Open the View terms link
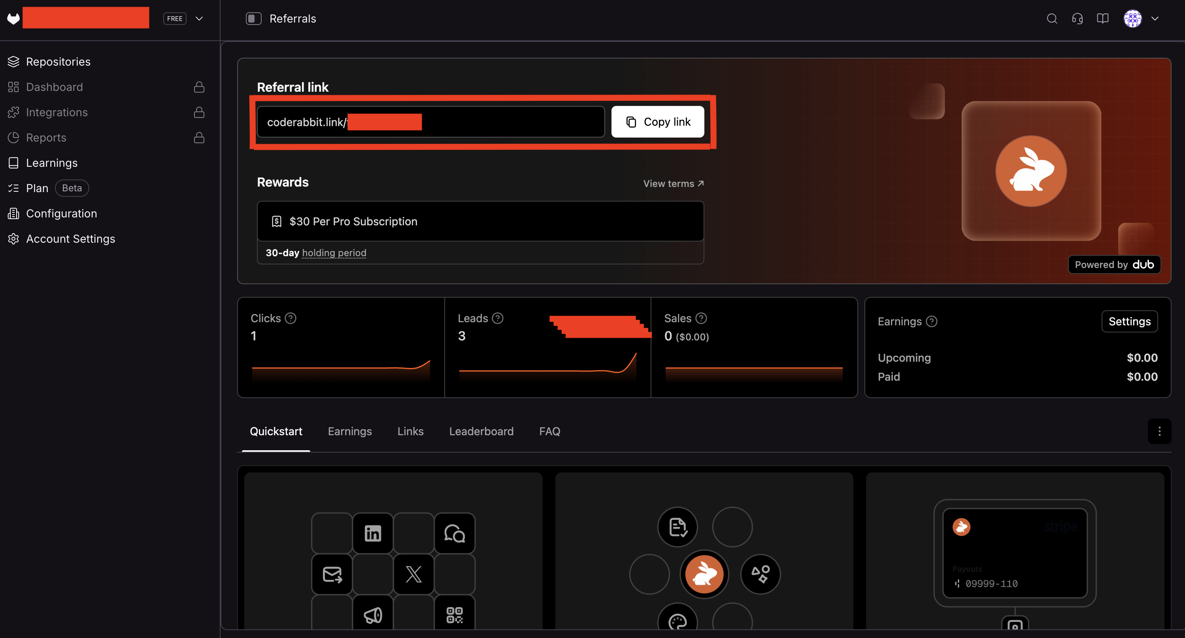 tap(674, 183)
